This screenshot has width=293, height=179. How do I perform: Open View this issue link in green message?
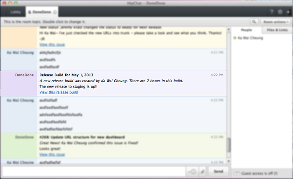click(x=52, y=155)
